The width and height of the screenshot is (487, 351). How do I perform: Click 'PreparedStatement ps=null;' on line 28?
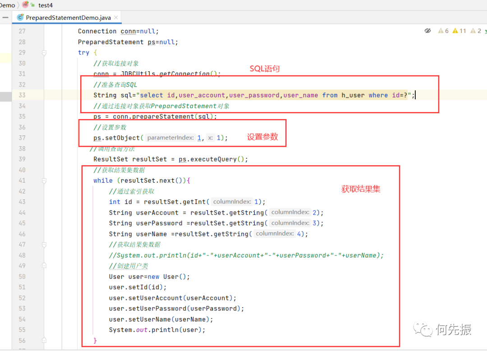click(128, 42)
